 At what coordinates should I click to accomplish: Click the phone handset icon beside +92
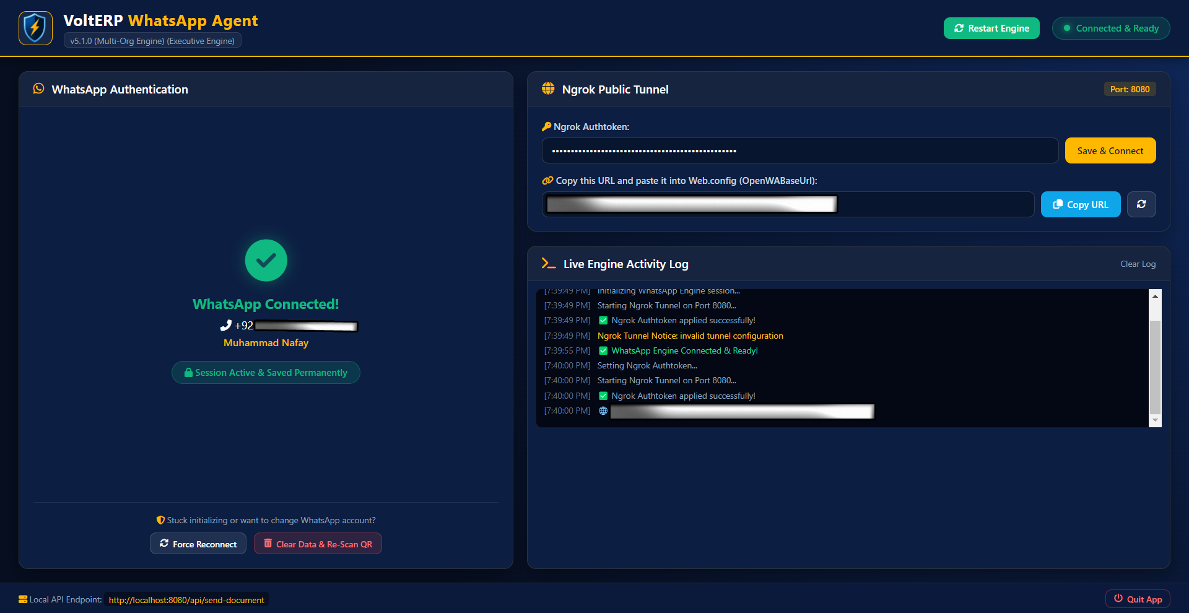[x=226, y=325]
